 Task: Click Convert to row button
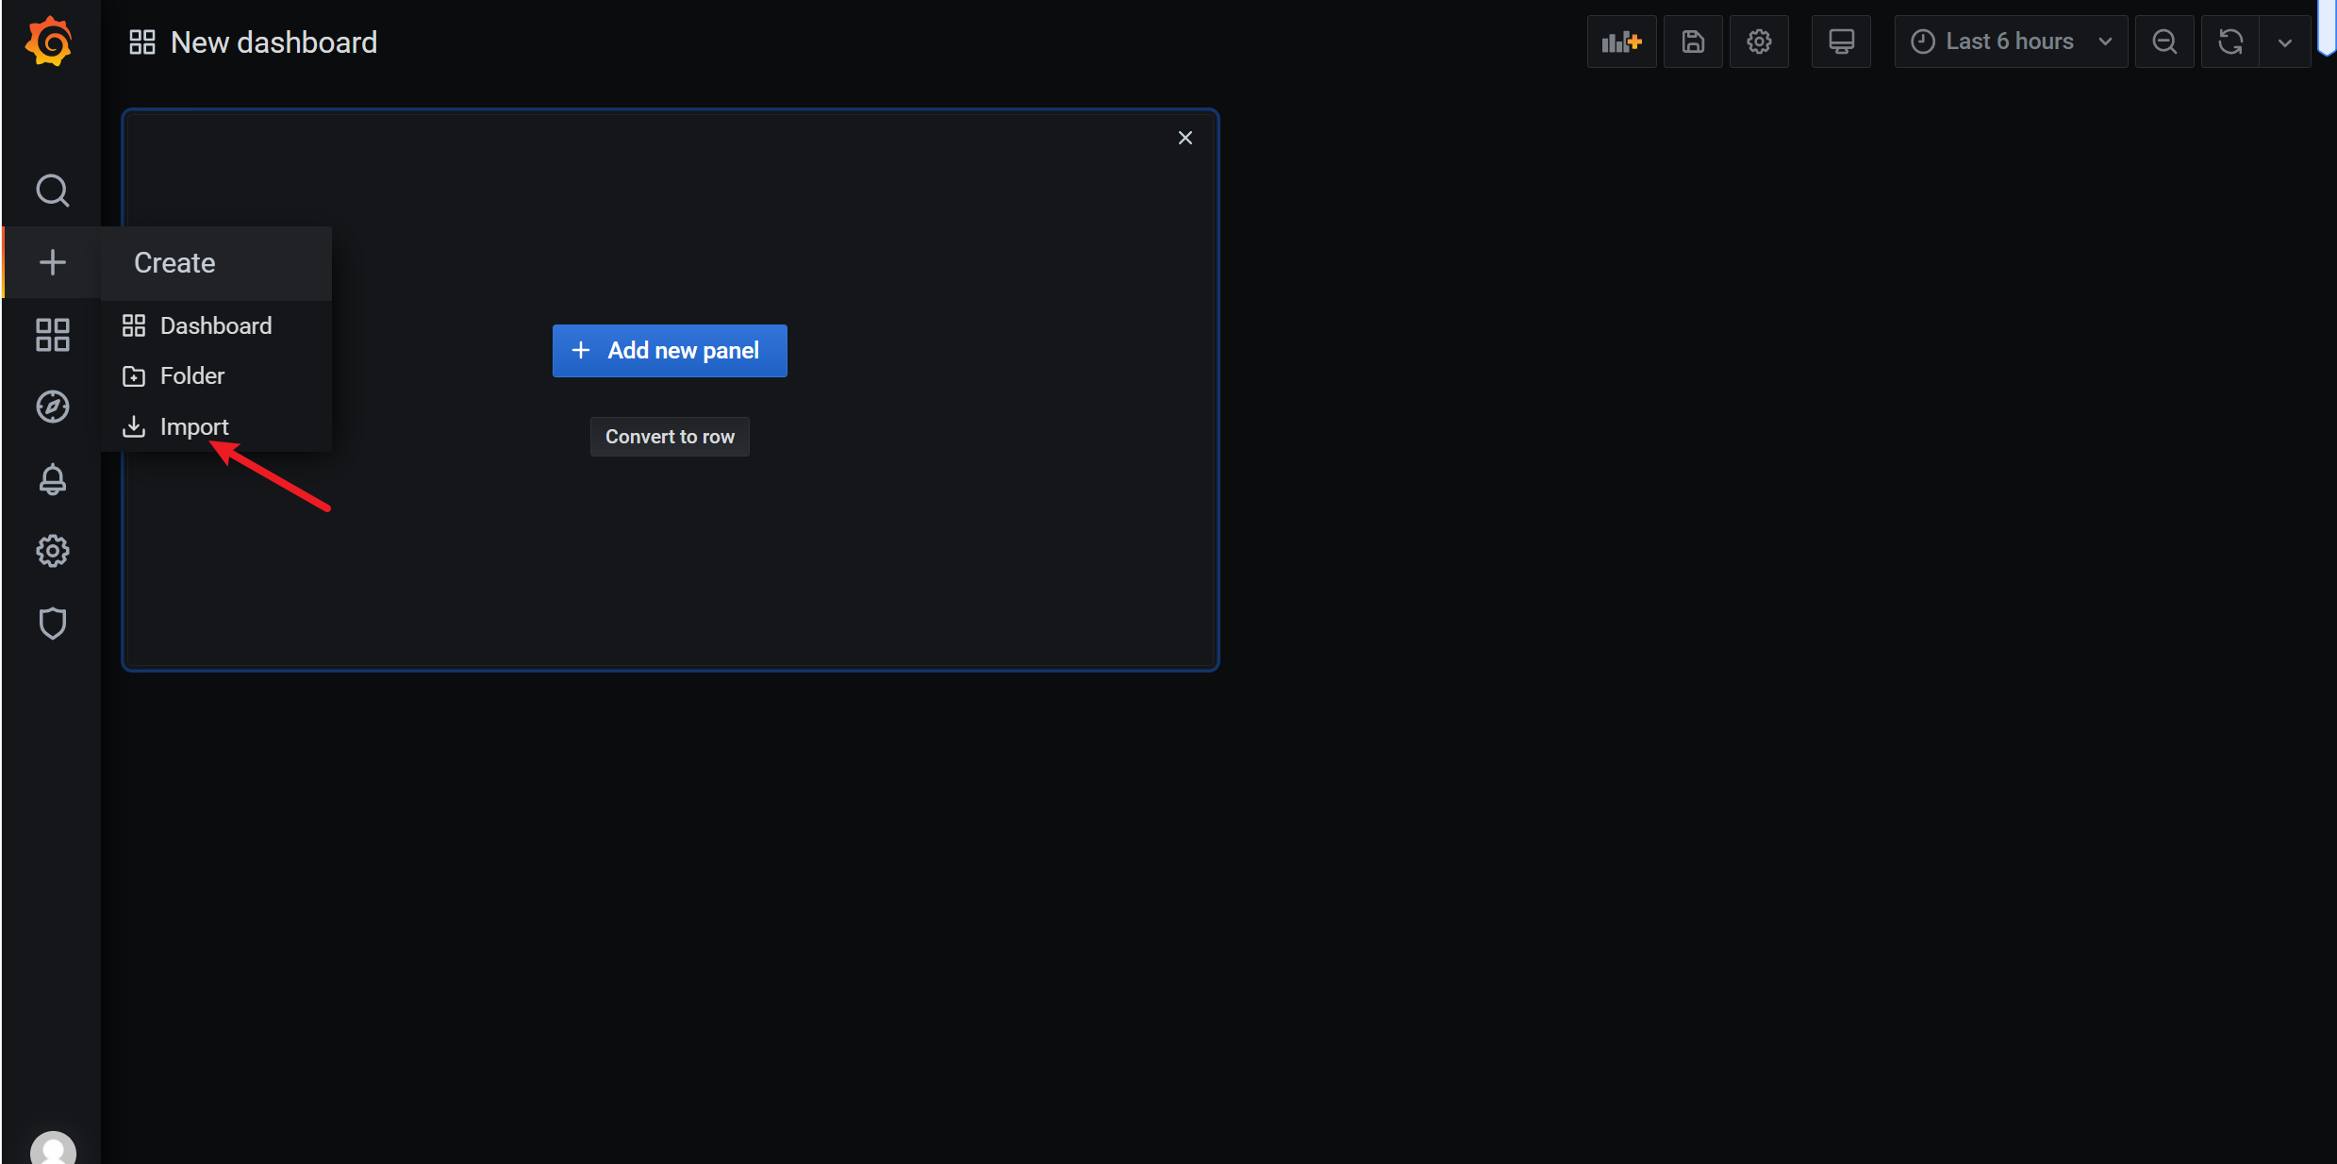pyautogui.click(x=670, y=437)
